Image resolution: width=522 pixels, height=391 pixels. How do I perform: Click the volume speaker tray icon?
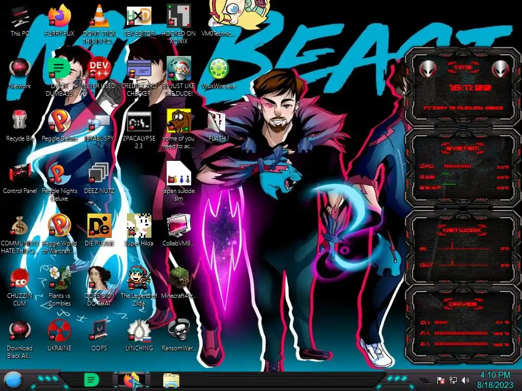465,380
